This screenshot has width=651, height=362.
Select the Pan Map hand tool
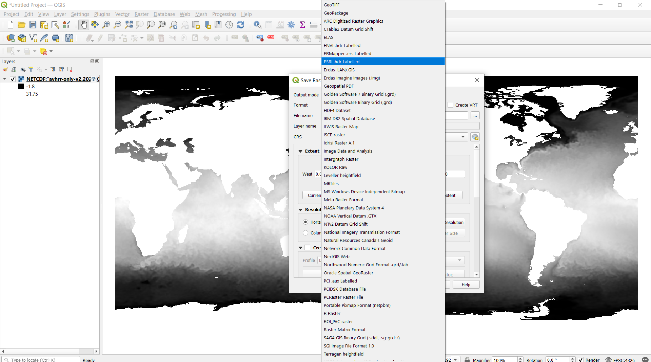point(83,25)
